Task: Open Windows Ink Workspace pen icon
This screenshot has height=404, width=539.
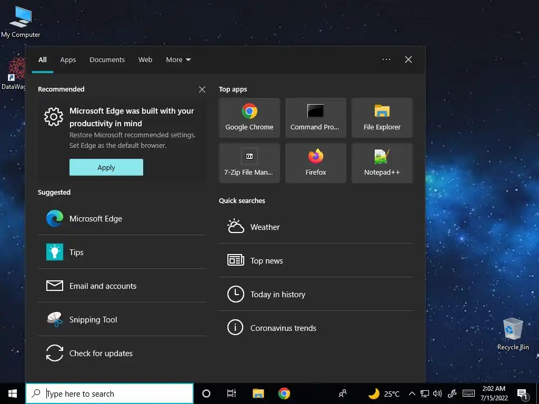Action: pos(452,393)
